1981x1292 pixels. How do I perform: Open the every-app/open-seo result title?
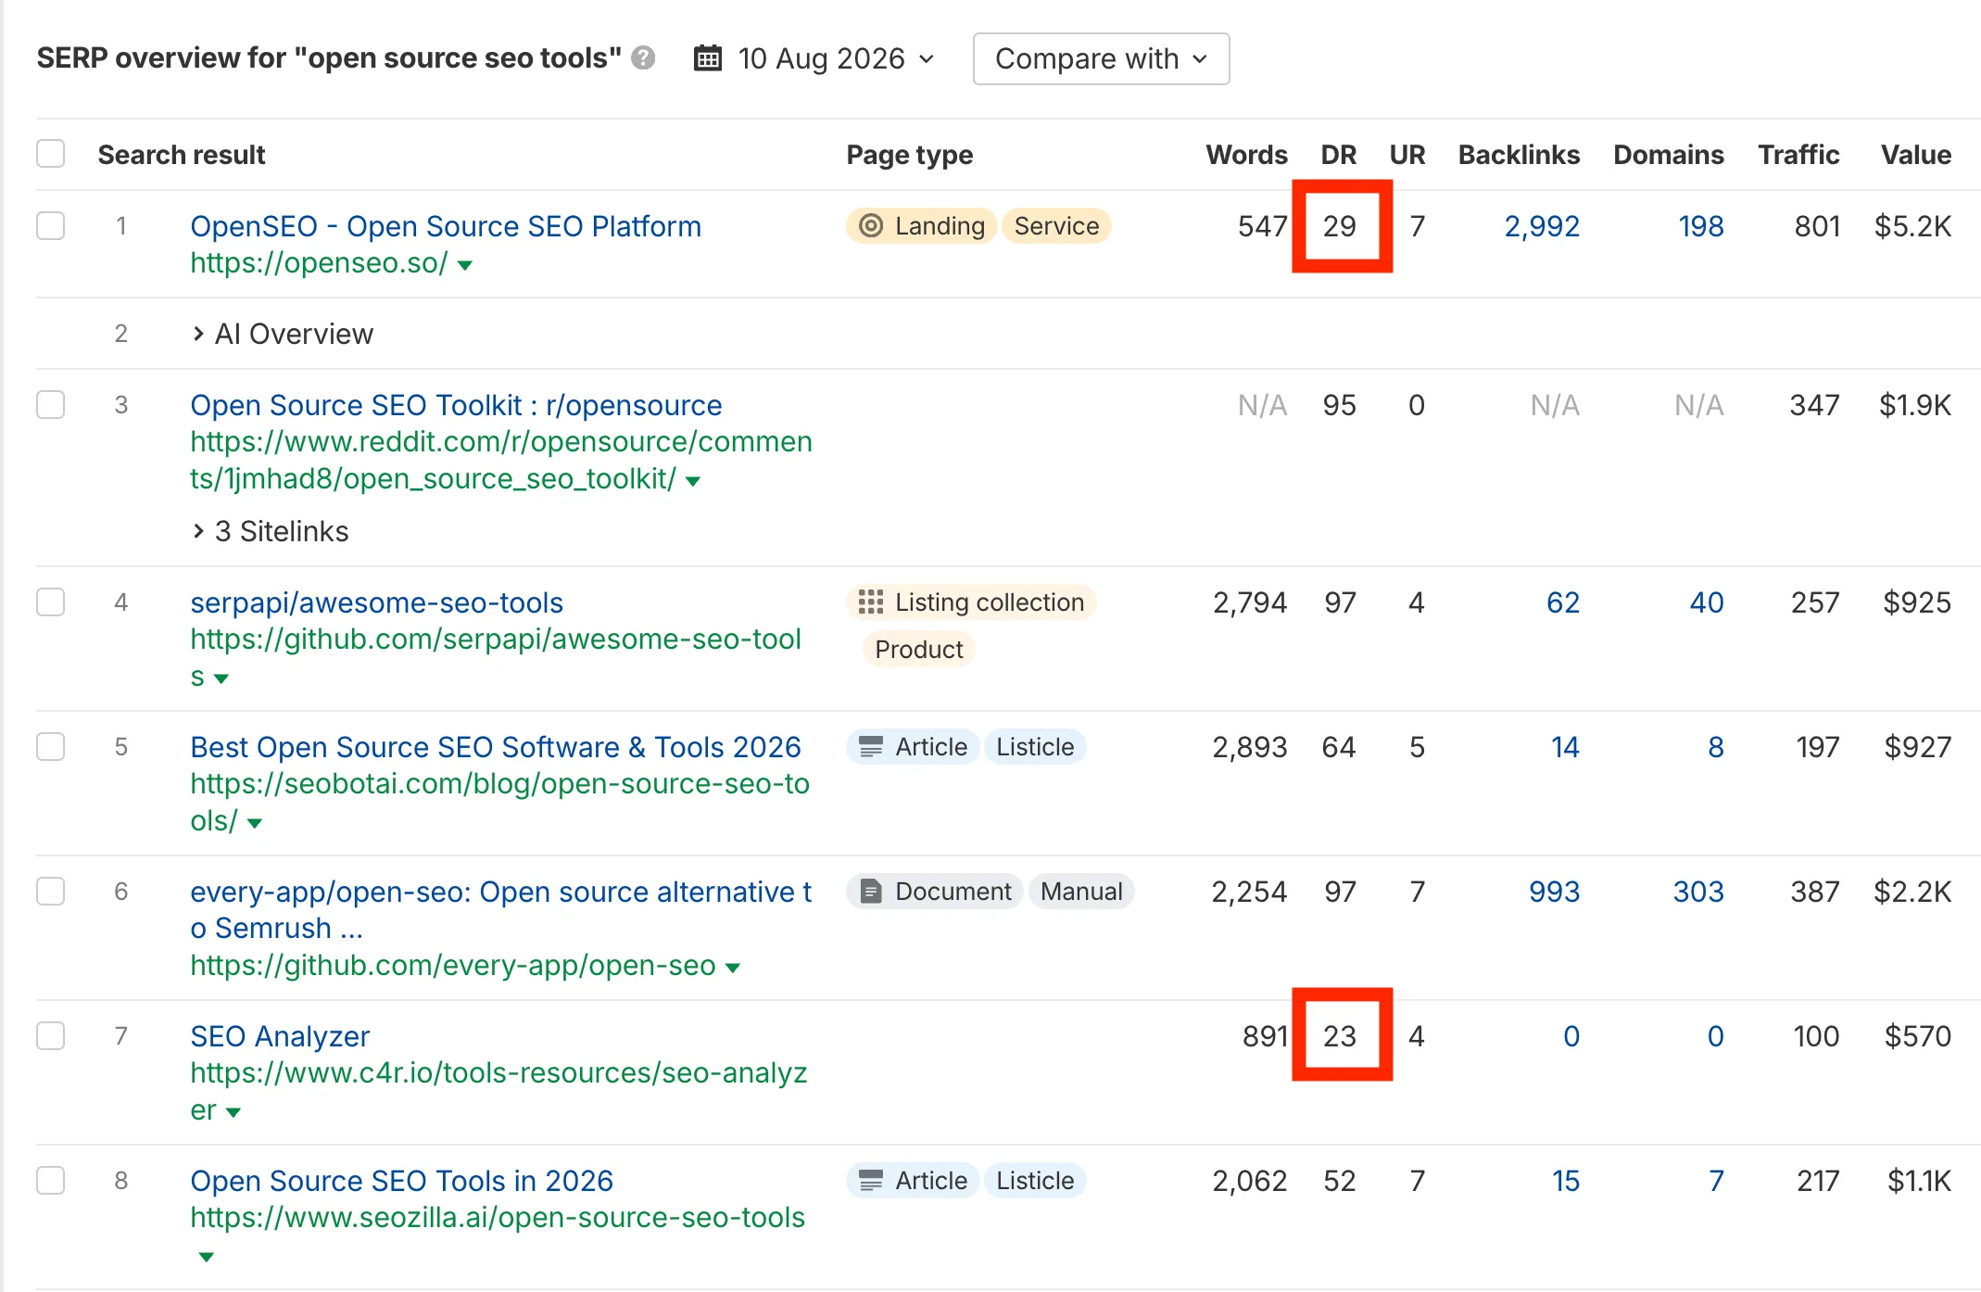coord(500,909)
